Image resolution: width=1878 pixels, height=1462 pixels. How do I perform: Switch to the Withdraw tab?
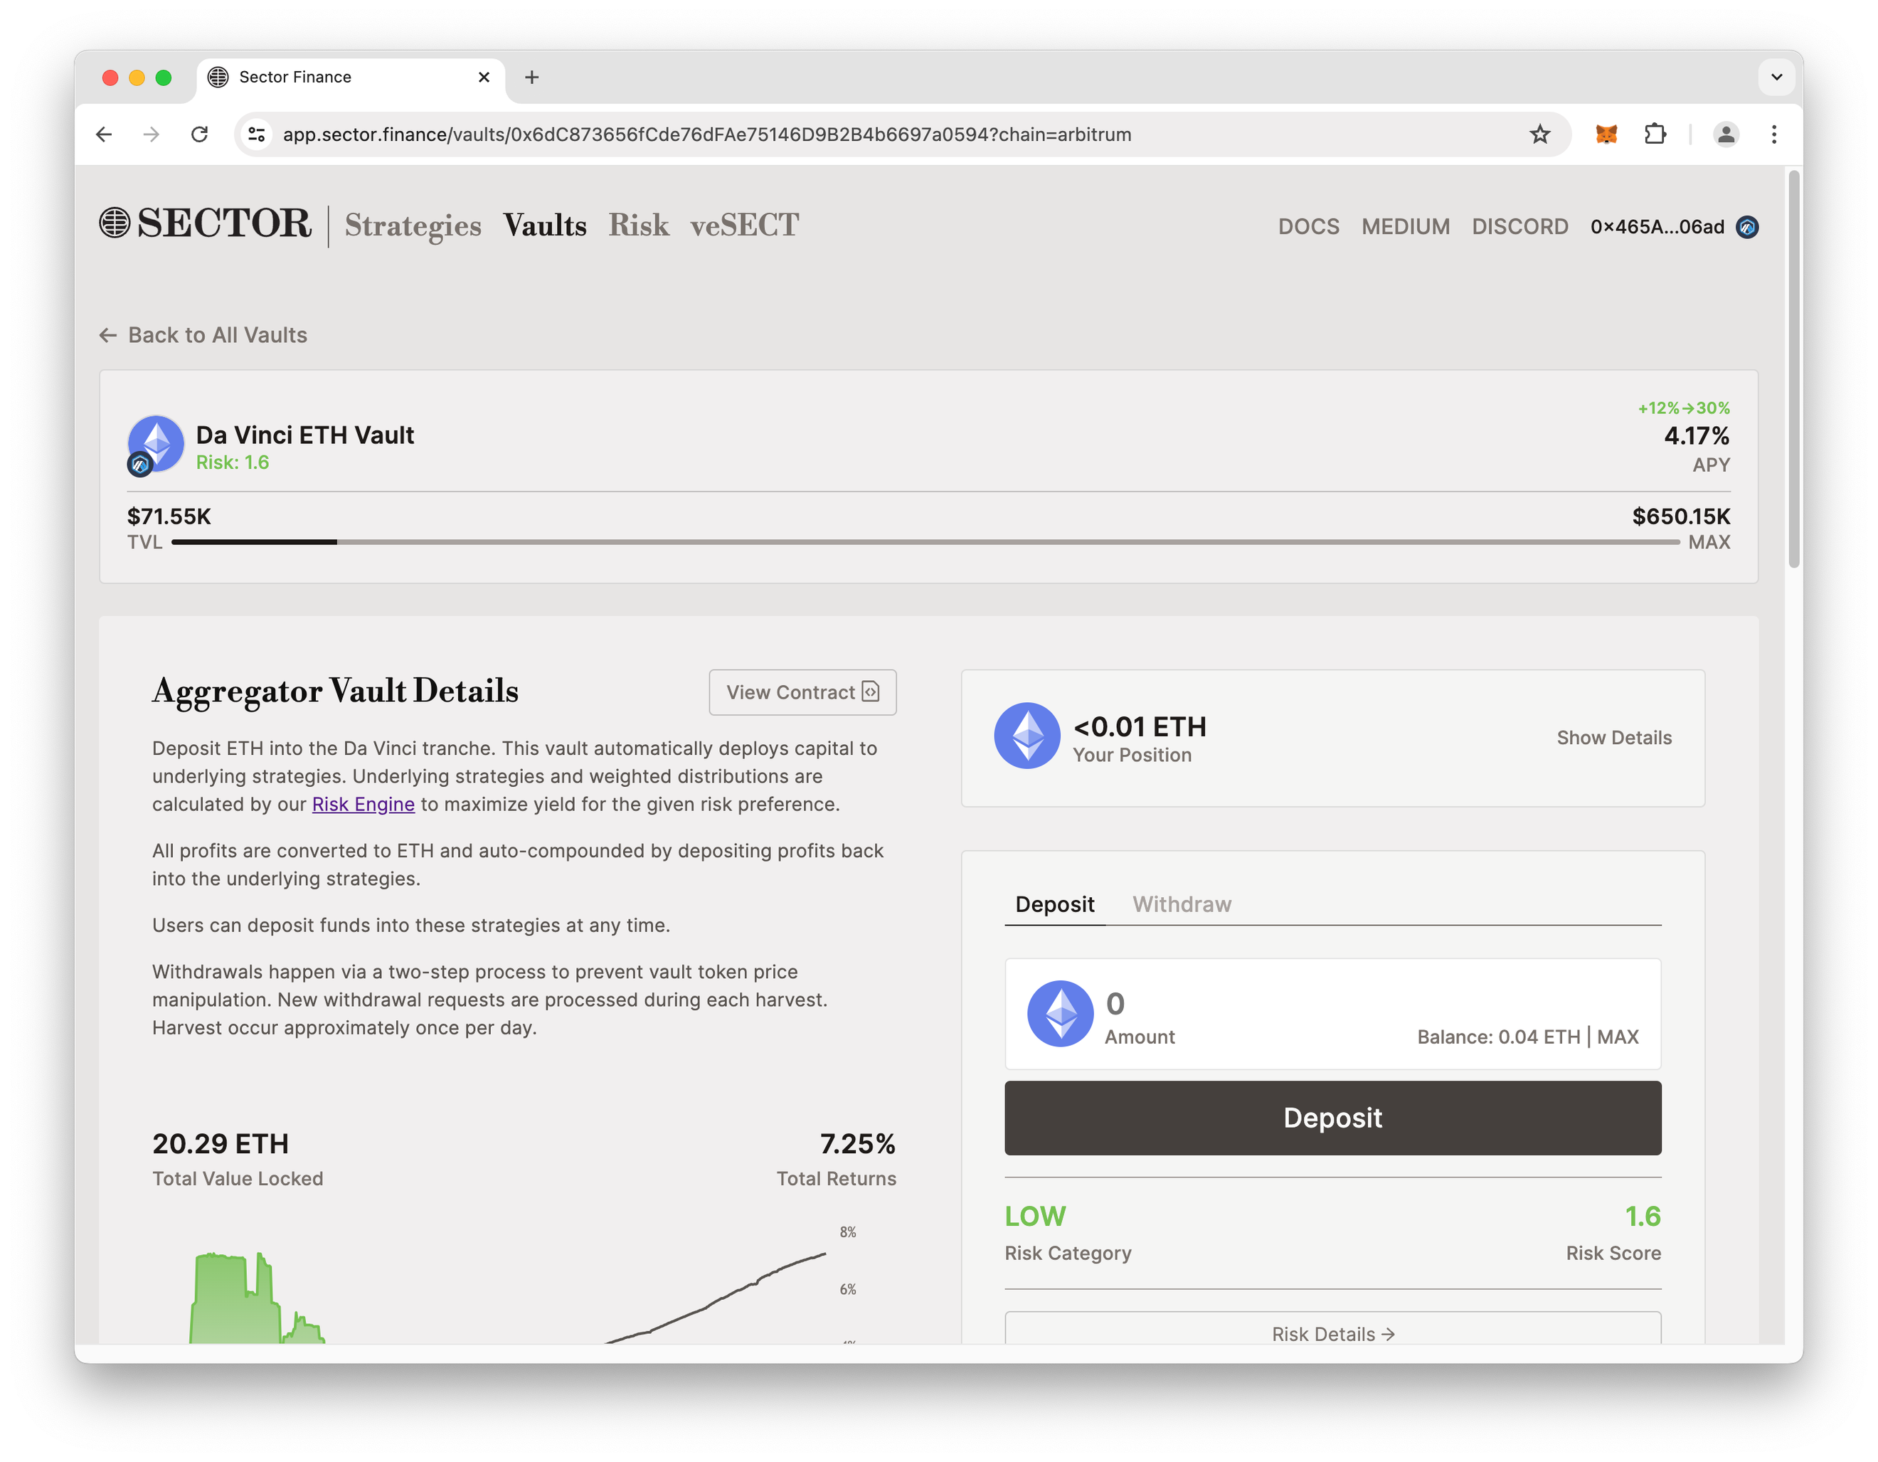point(1182,904)
